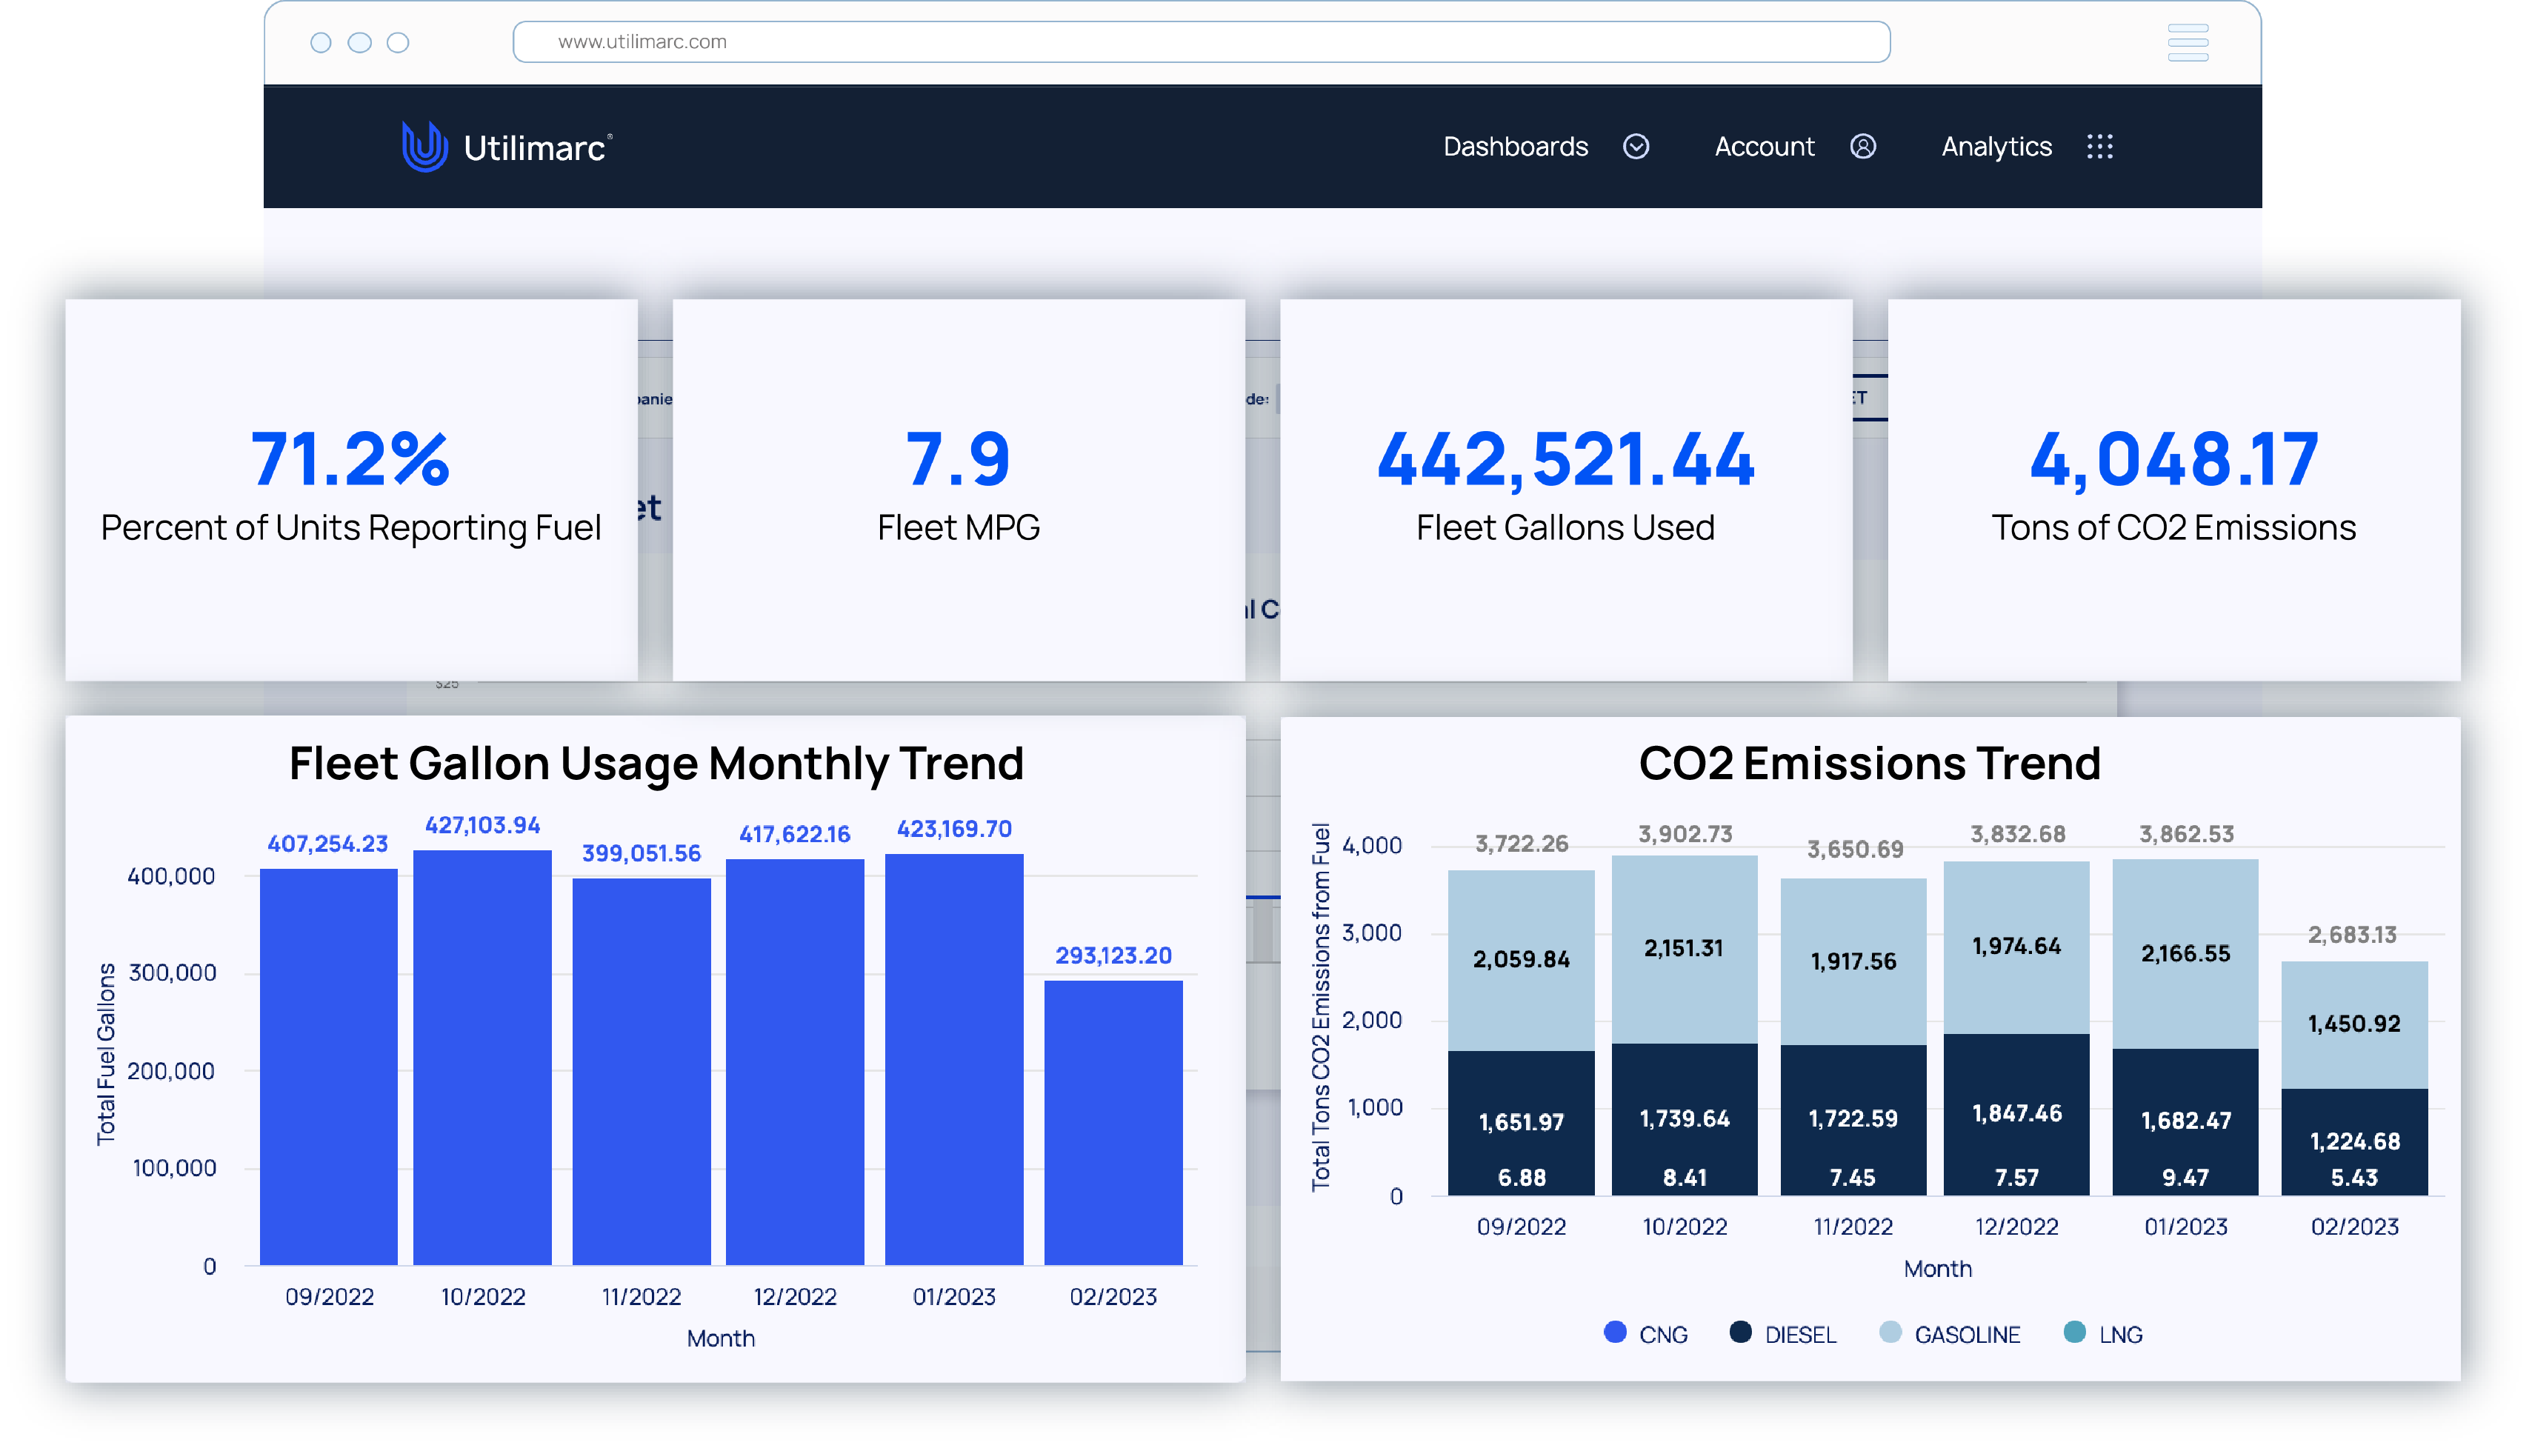This screenshot has width=2532, height=1451.
Task: Open the Dashboards chevron dropdown
Action: tap(1636, 147)
